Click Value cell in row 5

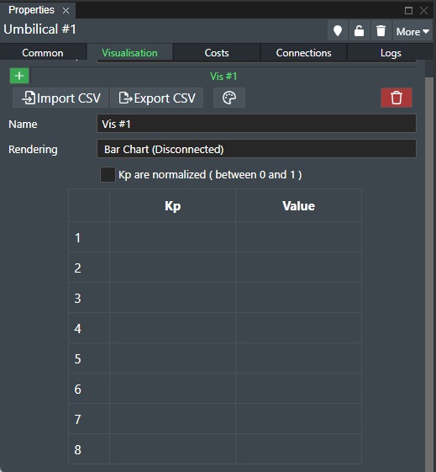(299, 358)
